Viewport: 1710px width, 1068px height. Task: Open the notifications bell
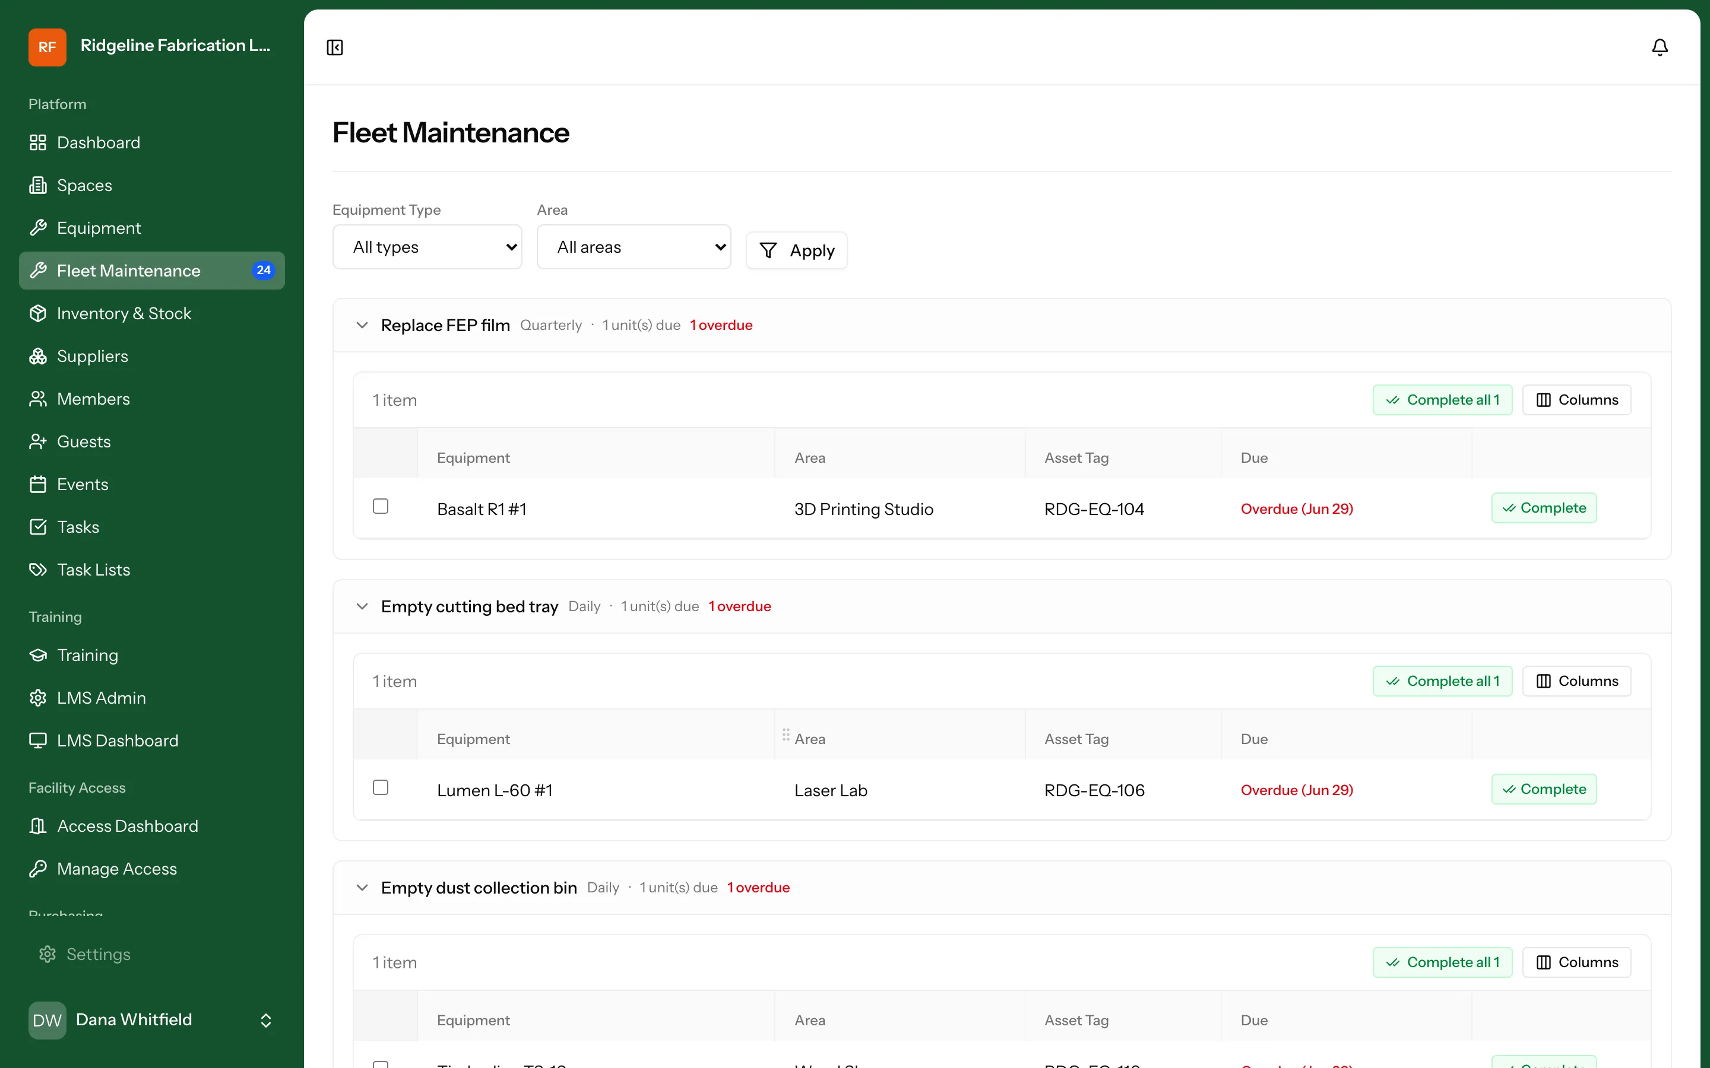(1659, 47)
